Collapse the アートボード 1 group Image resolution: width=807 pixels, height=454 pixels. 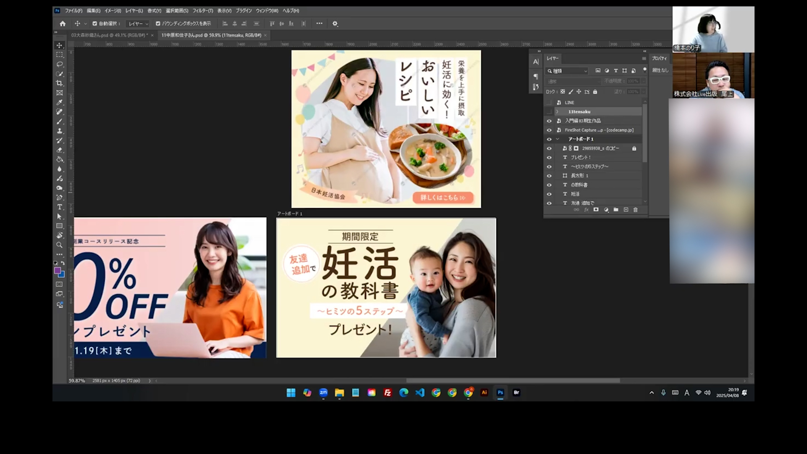click(558, 139)
